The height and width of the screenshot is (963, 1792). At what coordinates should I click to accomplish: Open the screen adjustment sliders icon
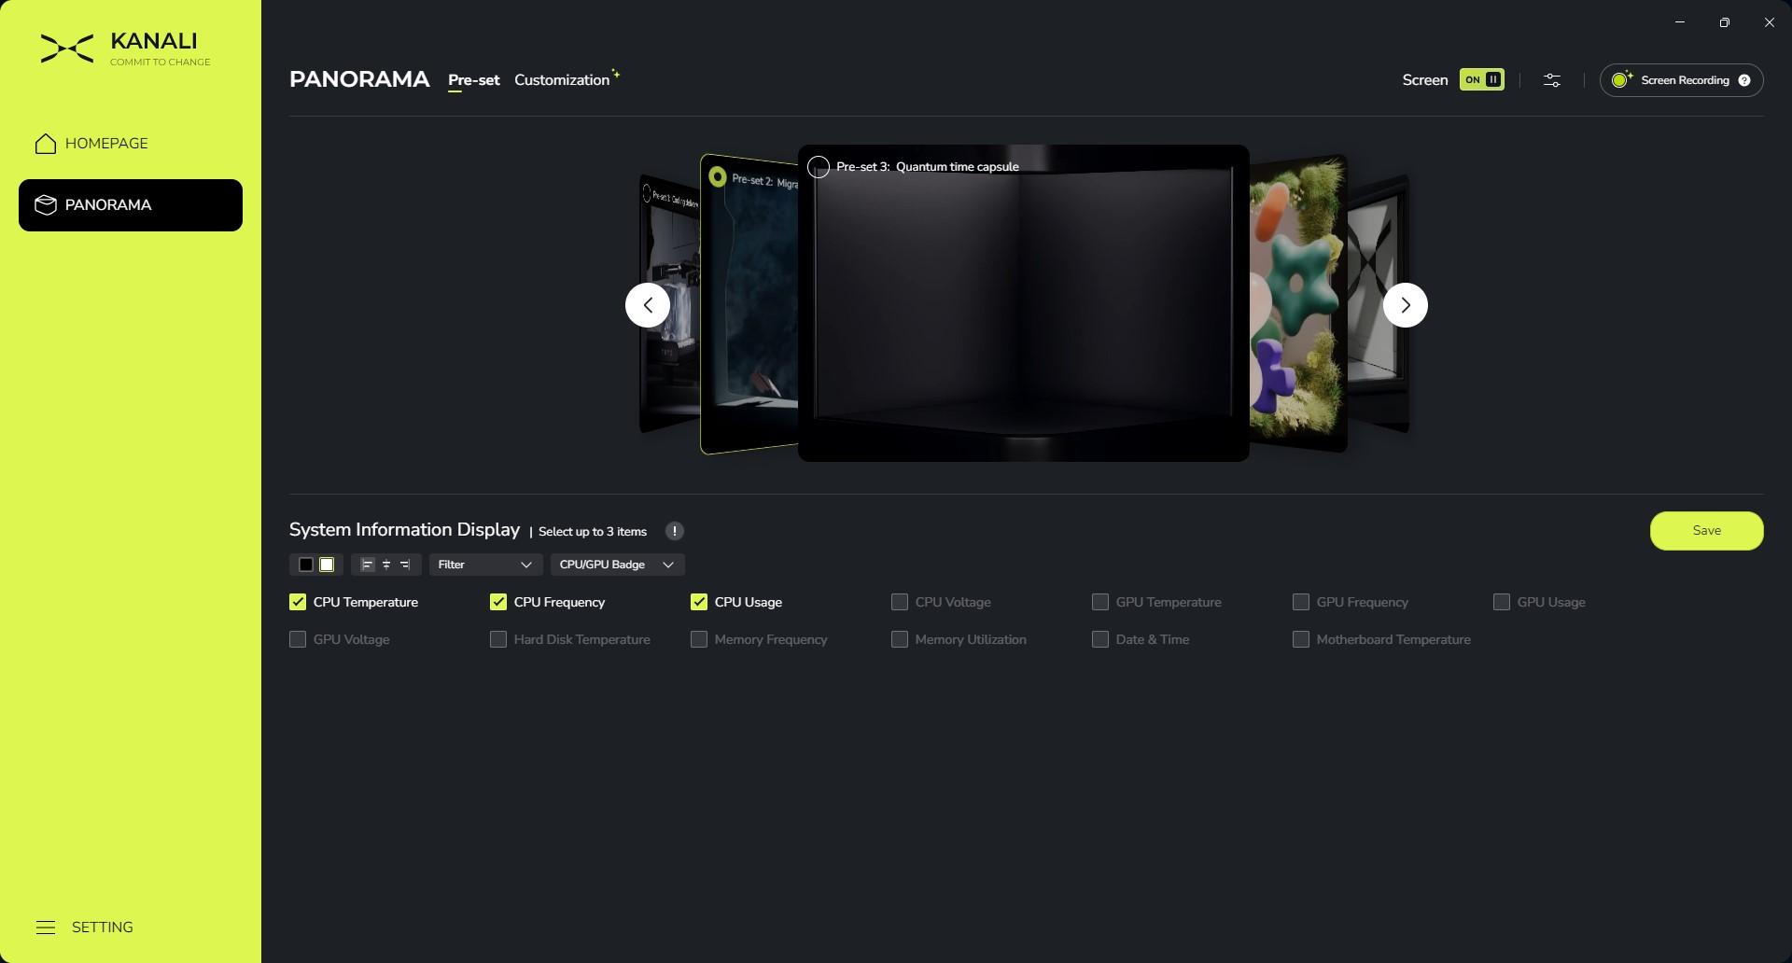[1551, 80]
